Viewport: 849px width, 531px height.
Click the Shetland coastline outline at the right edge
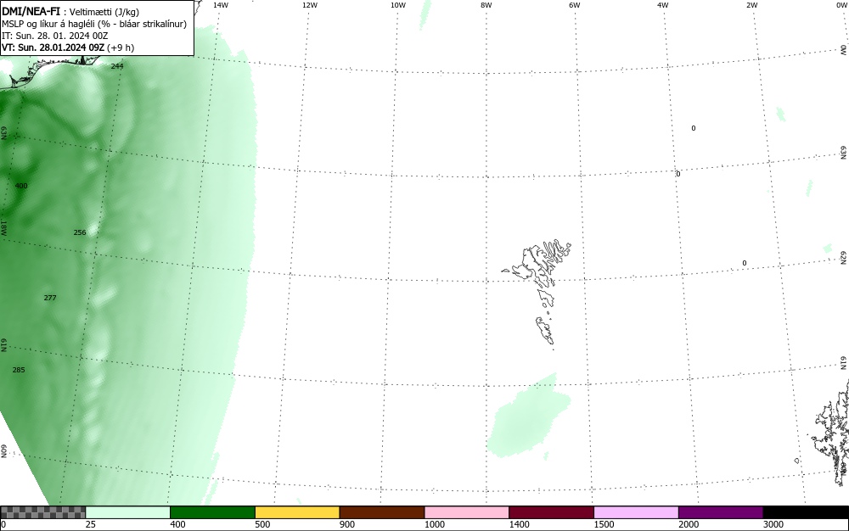pyautogui.click(x=831, y=433)
